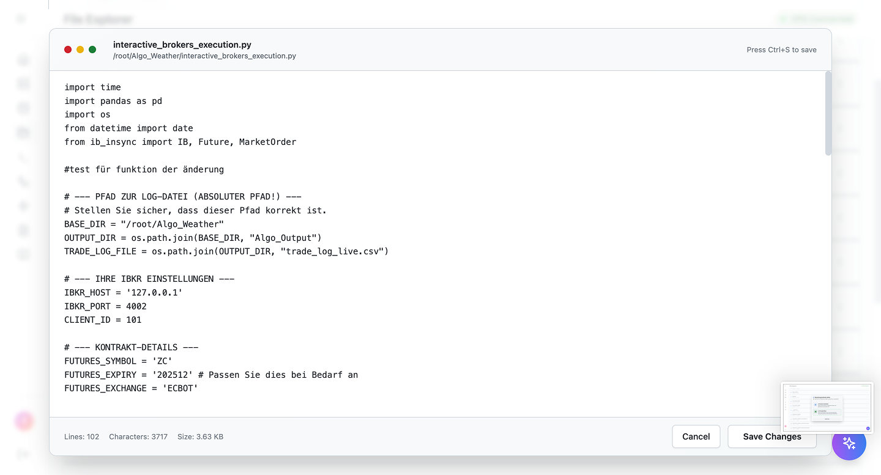
Task: Click the interactive_brokers_execution.py title in the header
Action: click(x=182, y=44)
